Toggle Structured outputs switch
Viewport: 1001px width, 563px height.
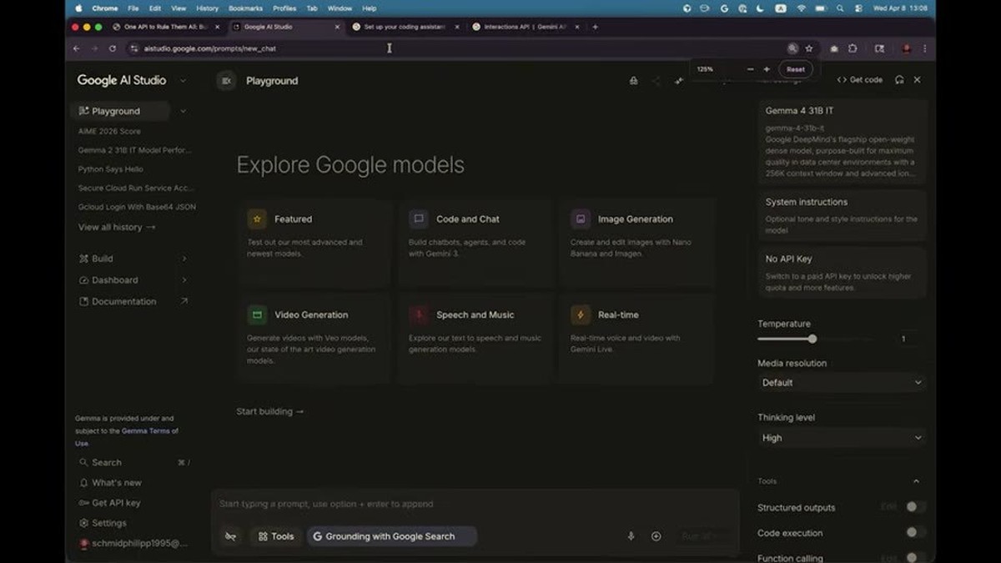pyautogui.click(x=915, y=507)
